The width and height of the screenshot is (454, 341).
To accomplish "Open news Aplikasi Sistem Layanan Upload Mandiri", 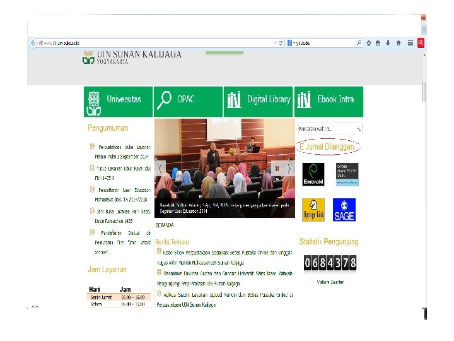I will click(x=224, y=299).
